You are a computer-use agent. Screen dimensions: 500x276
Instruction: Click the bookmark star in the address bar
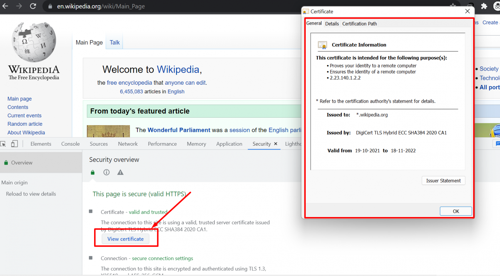point(453,6)
